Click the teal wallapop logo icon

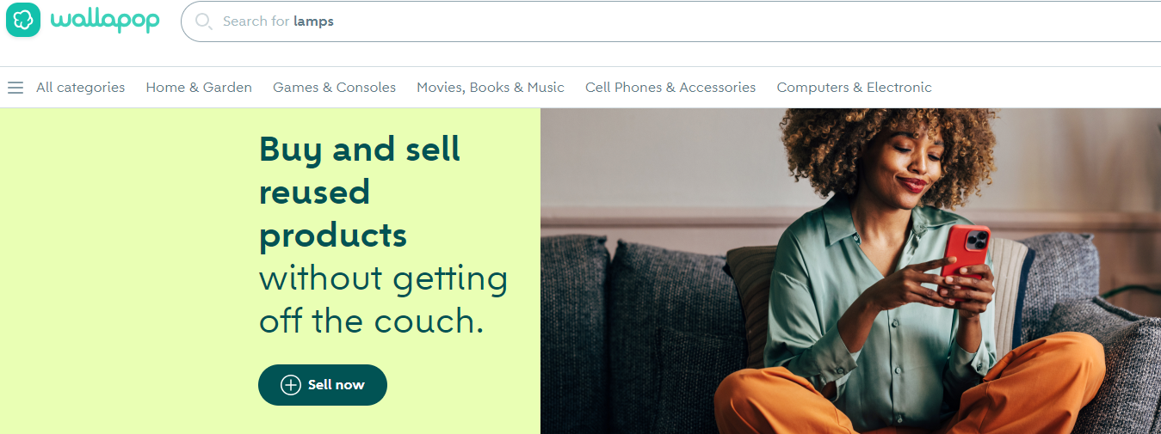pos(23,20)
